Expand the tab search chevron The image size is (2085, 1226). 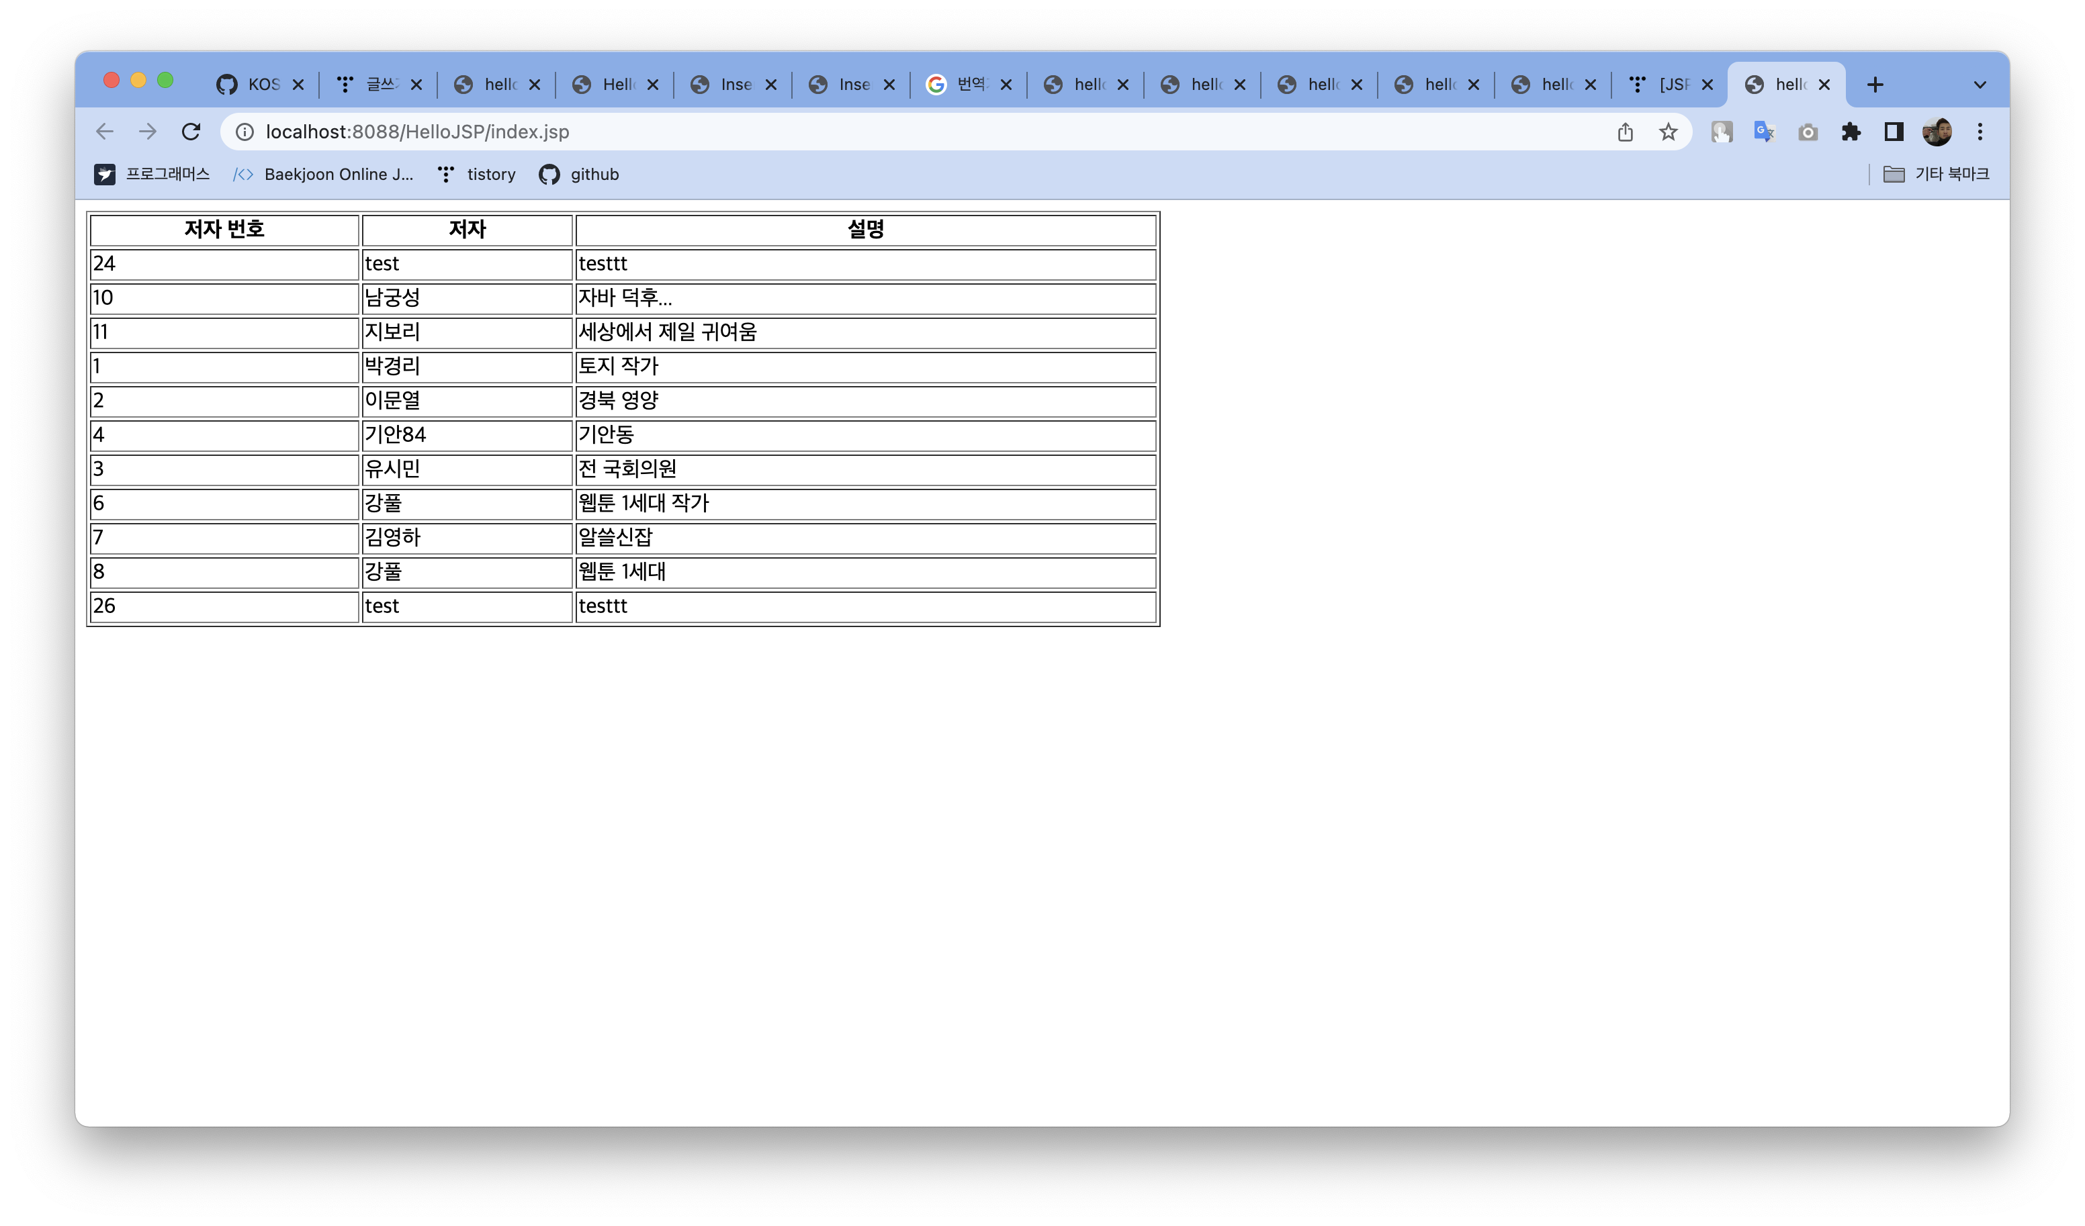[x=1980, y=85]
